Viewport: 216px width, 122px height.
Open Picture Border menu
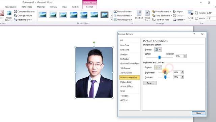pyautogui.click(x=123, y=12)
